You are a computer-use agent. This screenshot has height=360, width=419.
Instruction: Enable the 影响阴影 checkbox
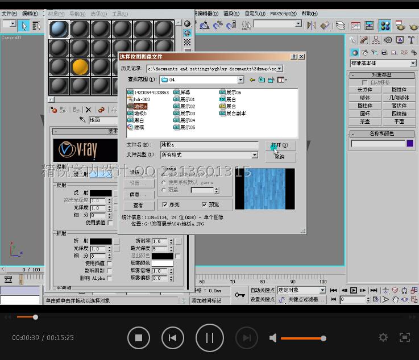coord(109,271)
